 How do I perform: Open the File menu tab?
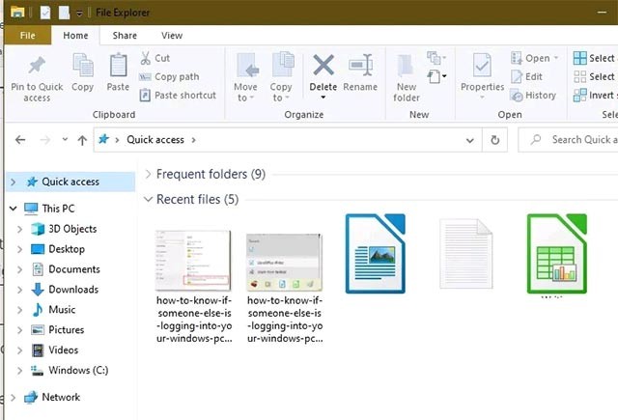pyautogui.click(x=28, y=36)
